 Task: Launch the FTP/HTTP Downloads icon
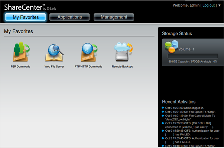(x=89, y=52)
